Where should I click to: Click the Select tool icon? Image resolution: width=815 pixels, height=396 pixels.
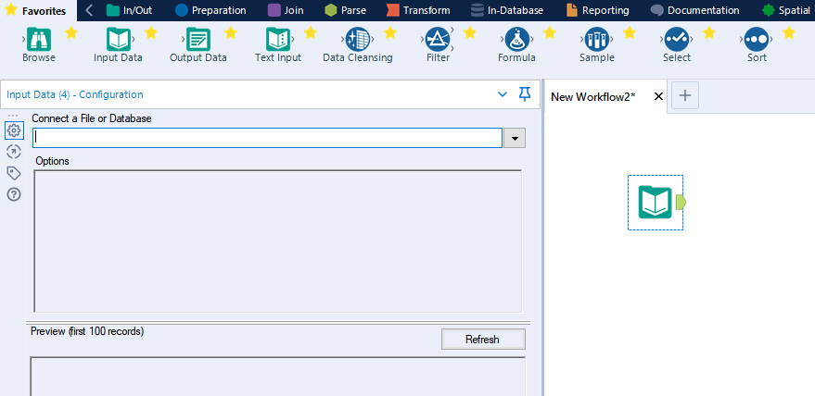[x=677, y=40]
